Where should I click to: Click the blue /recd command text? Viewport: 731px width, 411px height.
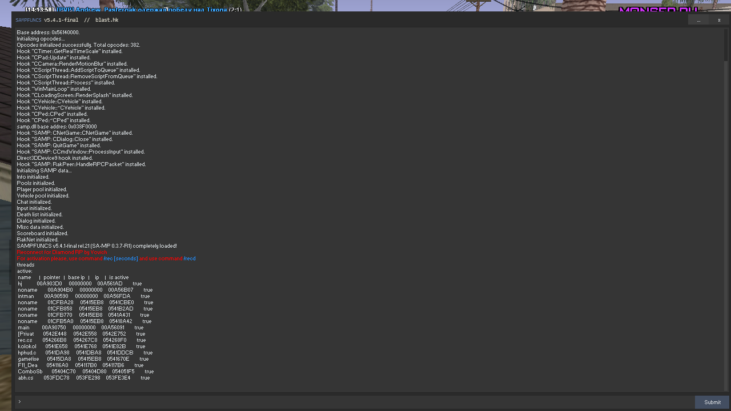189,259
